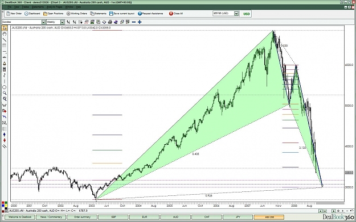Open the Open Positions view
Image resolution: width=356 pixels, height=222 pixels.
(54, 14)
